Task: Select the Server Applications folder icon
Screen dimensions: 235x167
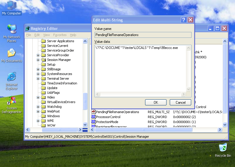Action: click(43, 41)
